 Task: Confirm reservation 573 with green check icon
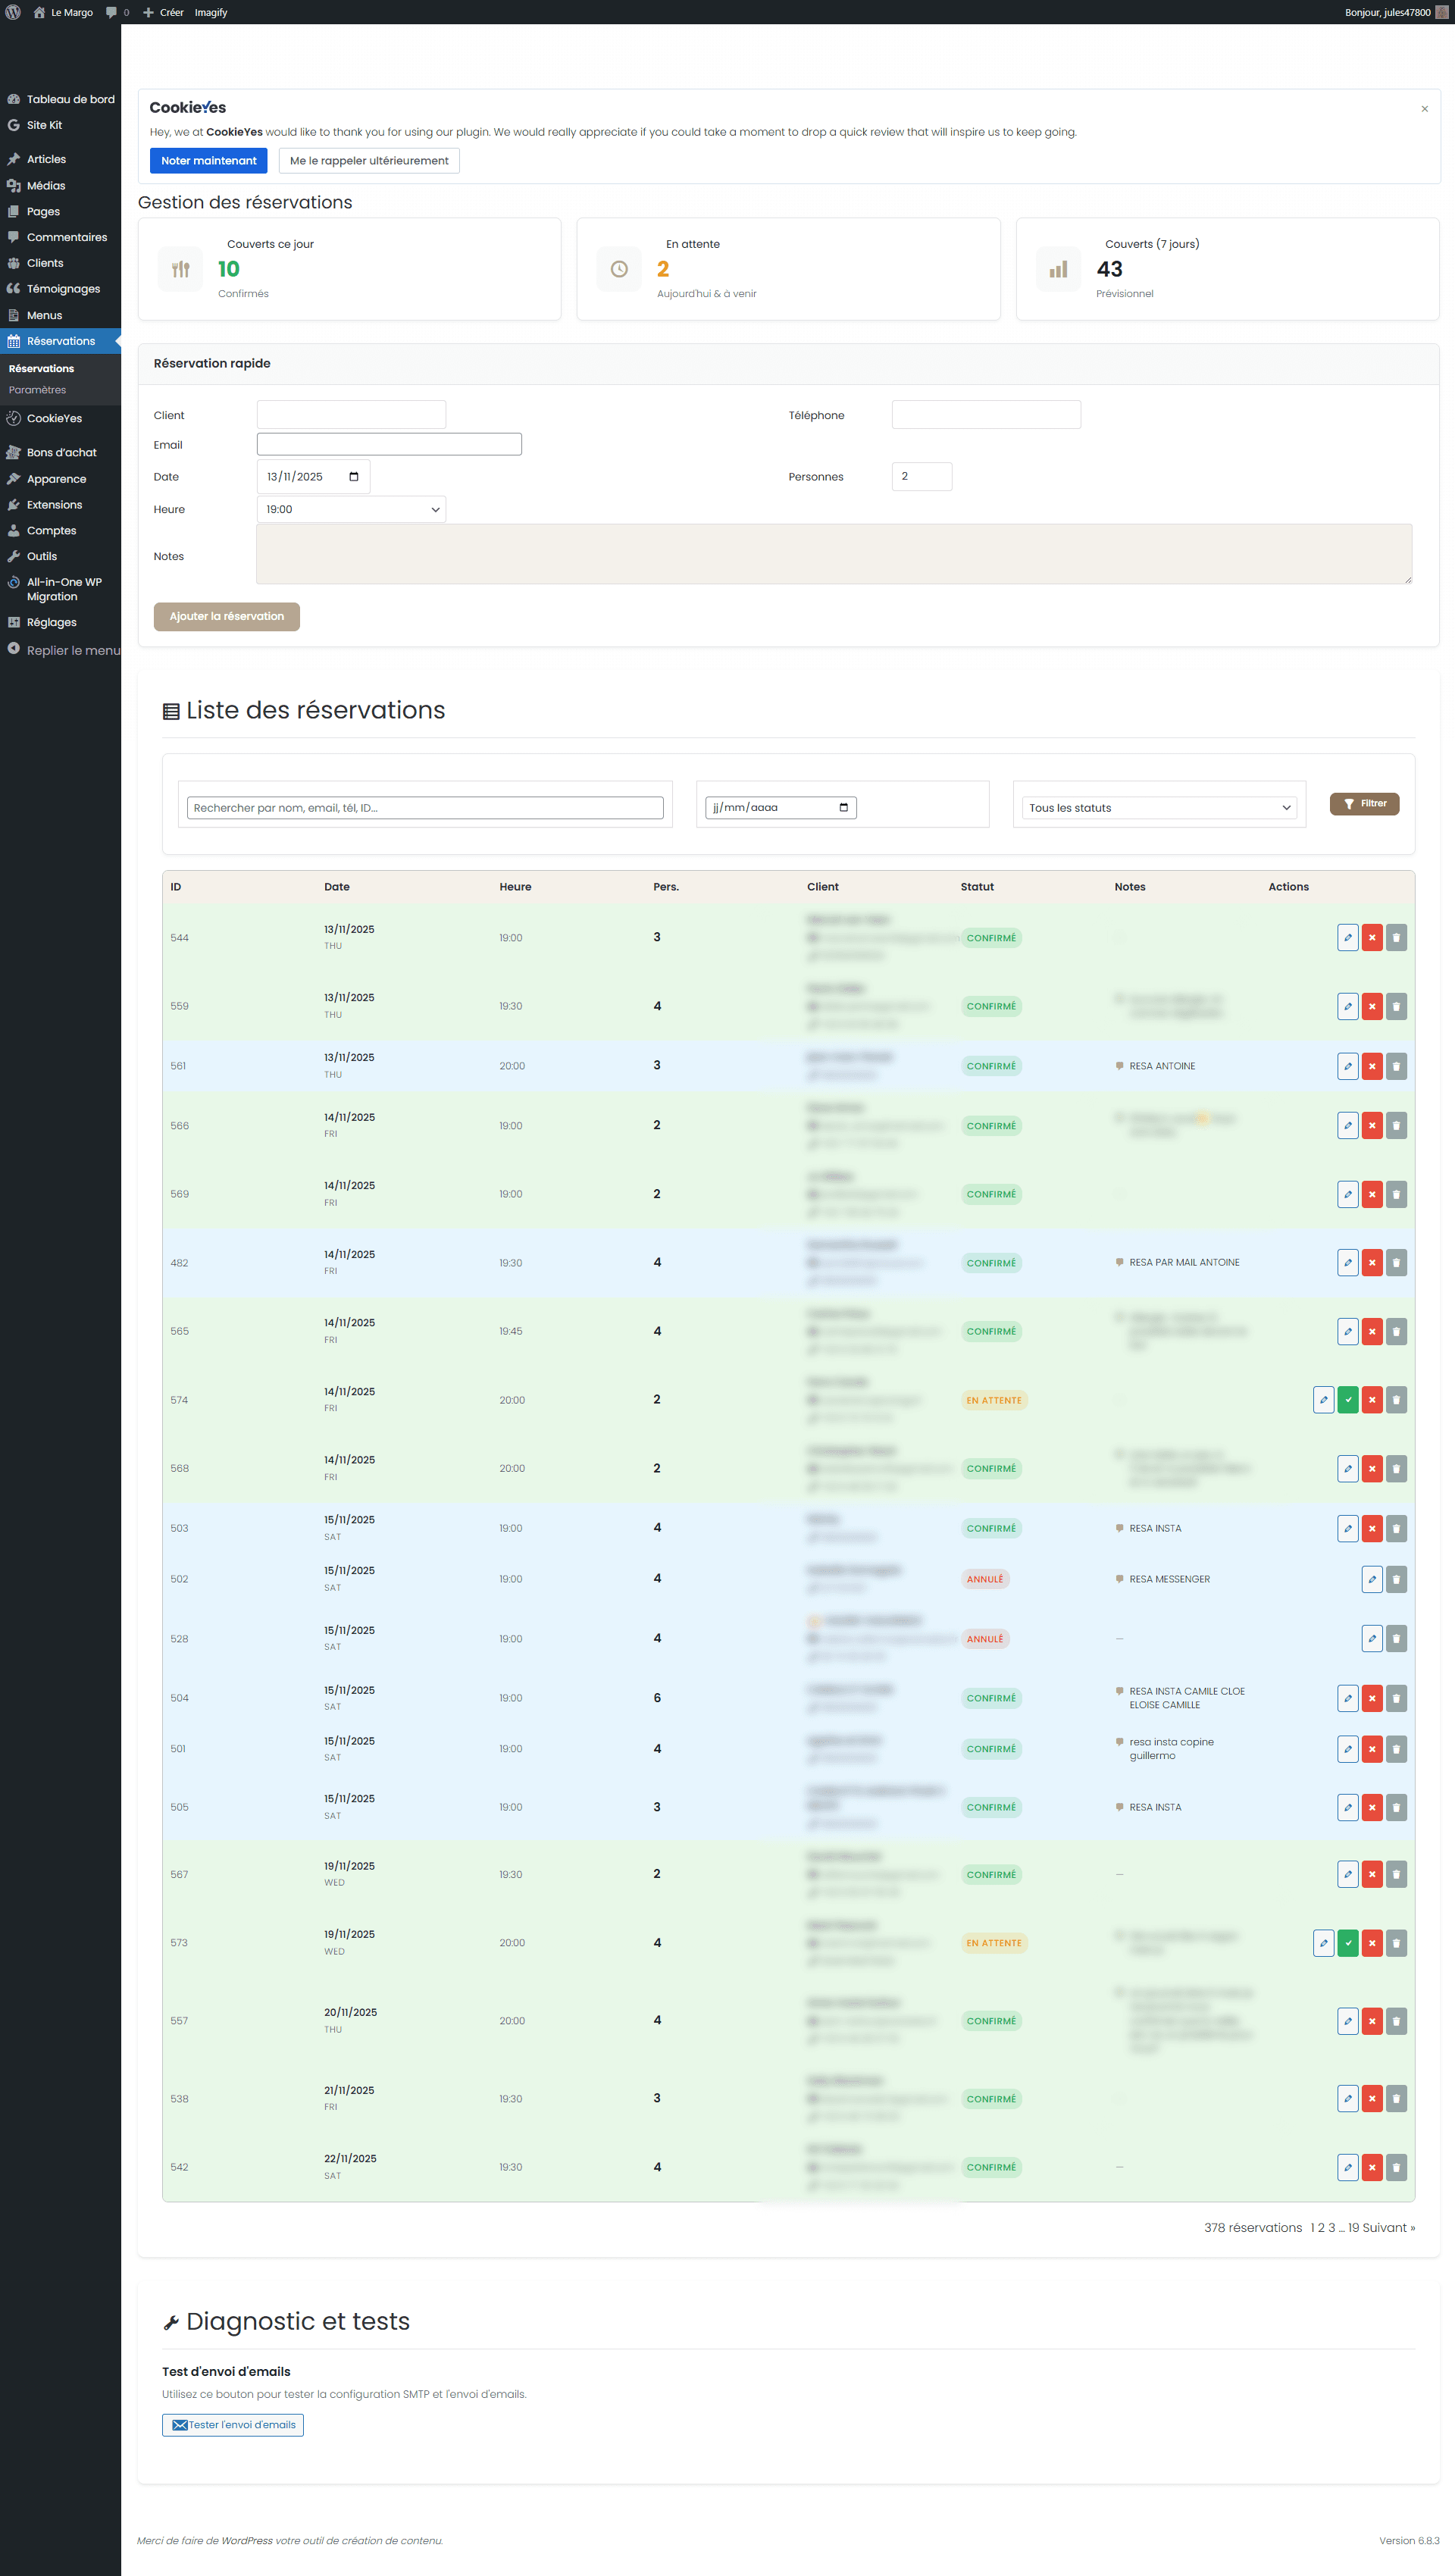pyautogui.click(x=1347, y=1943)
